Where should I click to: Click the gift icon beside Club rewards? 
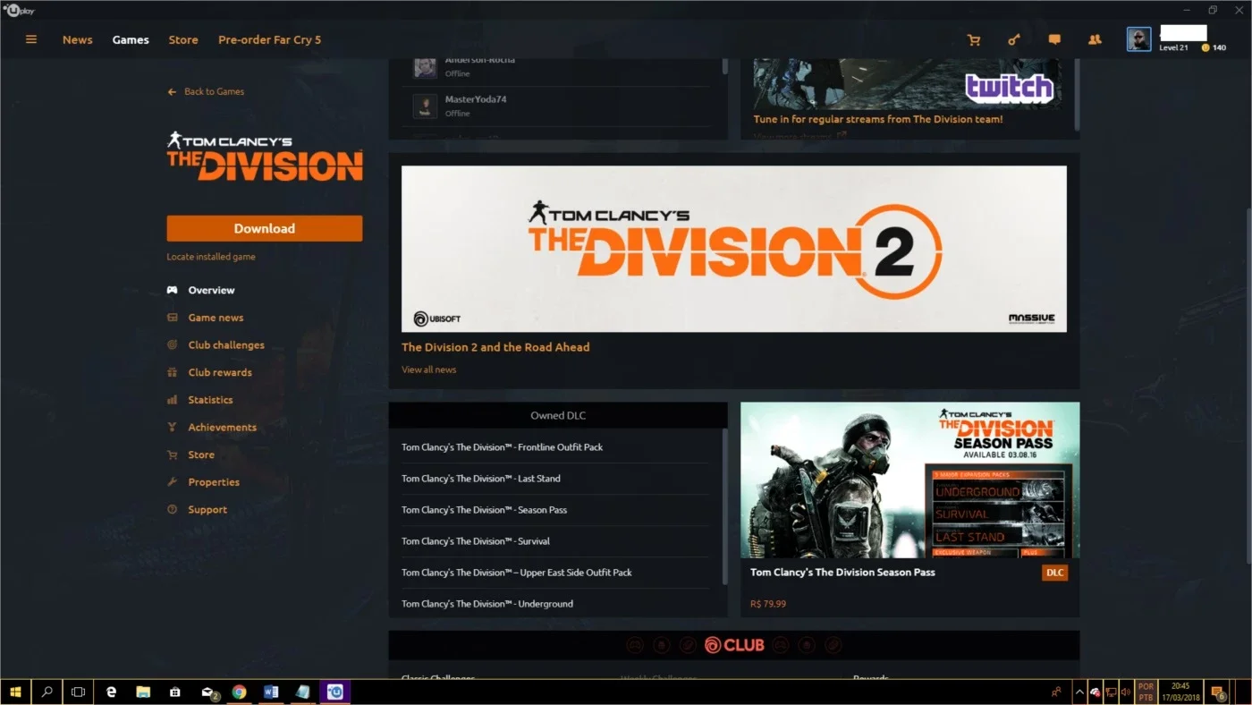[172, 372]
